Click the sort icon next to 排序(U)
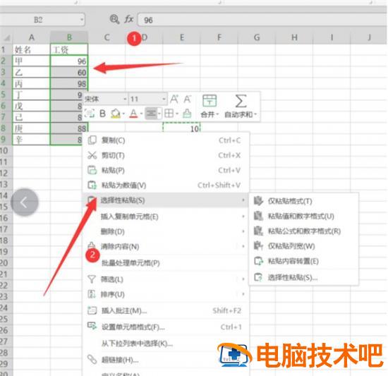The image size is (388, 376). [x=92, y=294]
